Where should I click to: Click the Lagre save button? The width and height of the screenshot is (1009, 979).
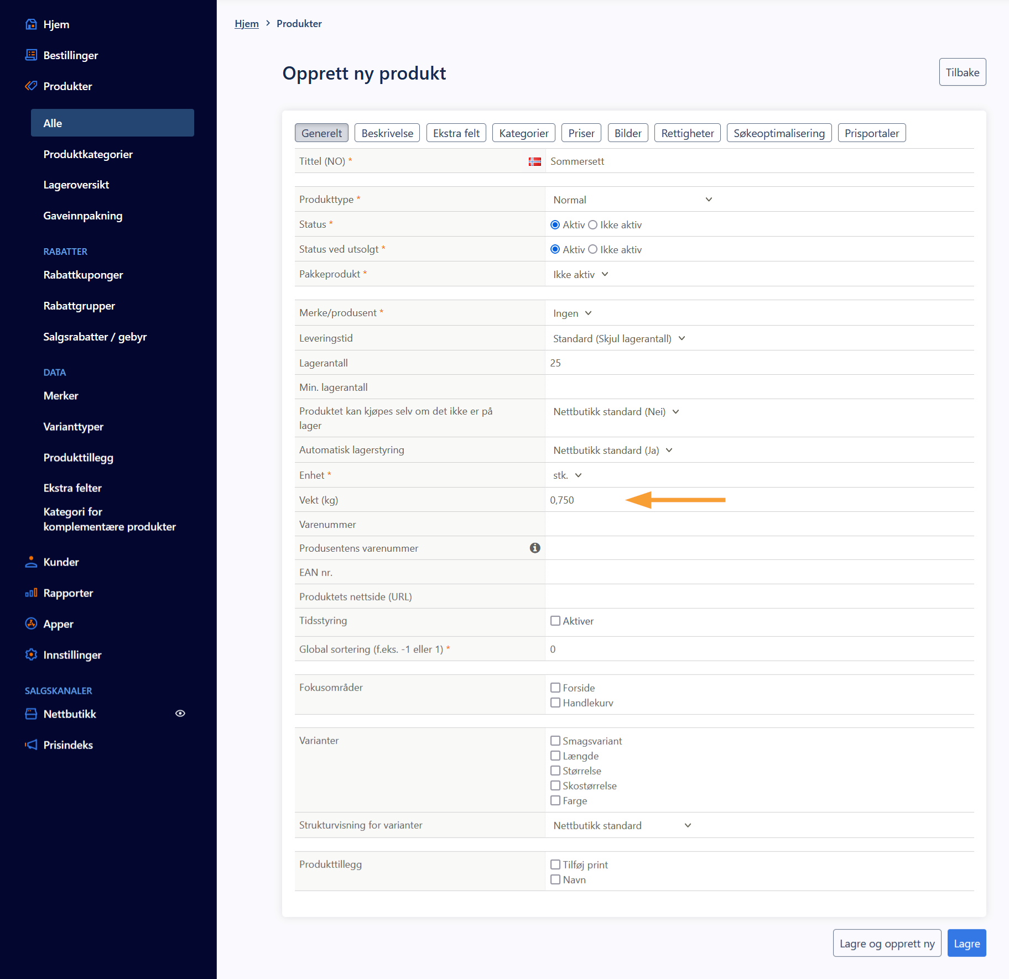coord(966,943)
